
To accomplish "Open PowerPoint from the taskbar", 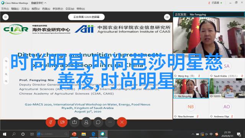I will 74,134.
